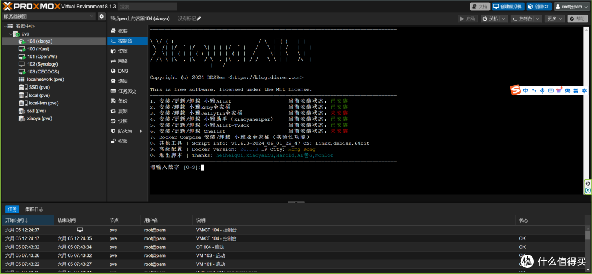592x274 pixels.
Task: Open the 快照 snapshots section
Action: (123, 121)
